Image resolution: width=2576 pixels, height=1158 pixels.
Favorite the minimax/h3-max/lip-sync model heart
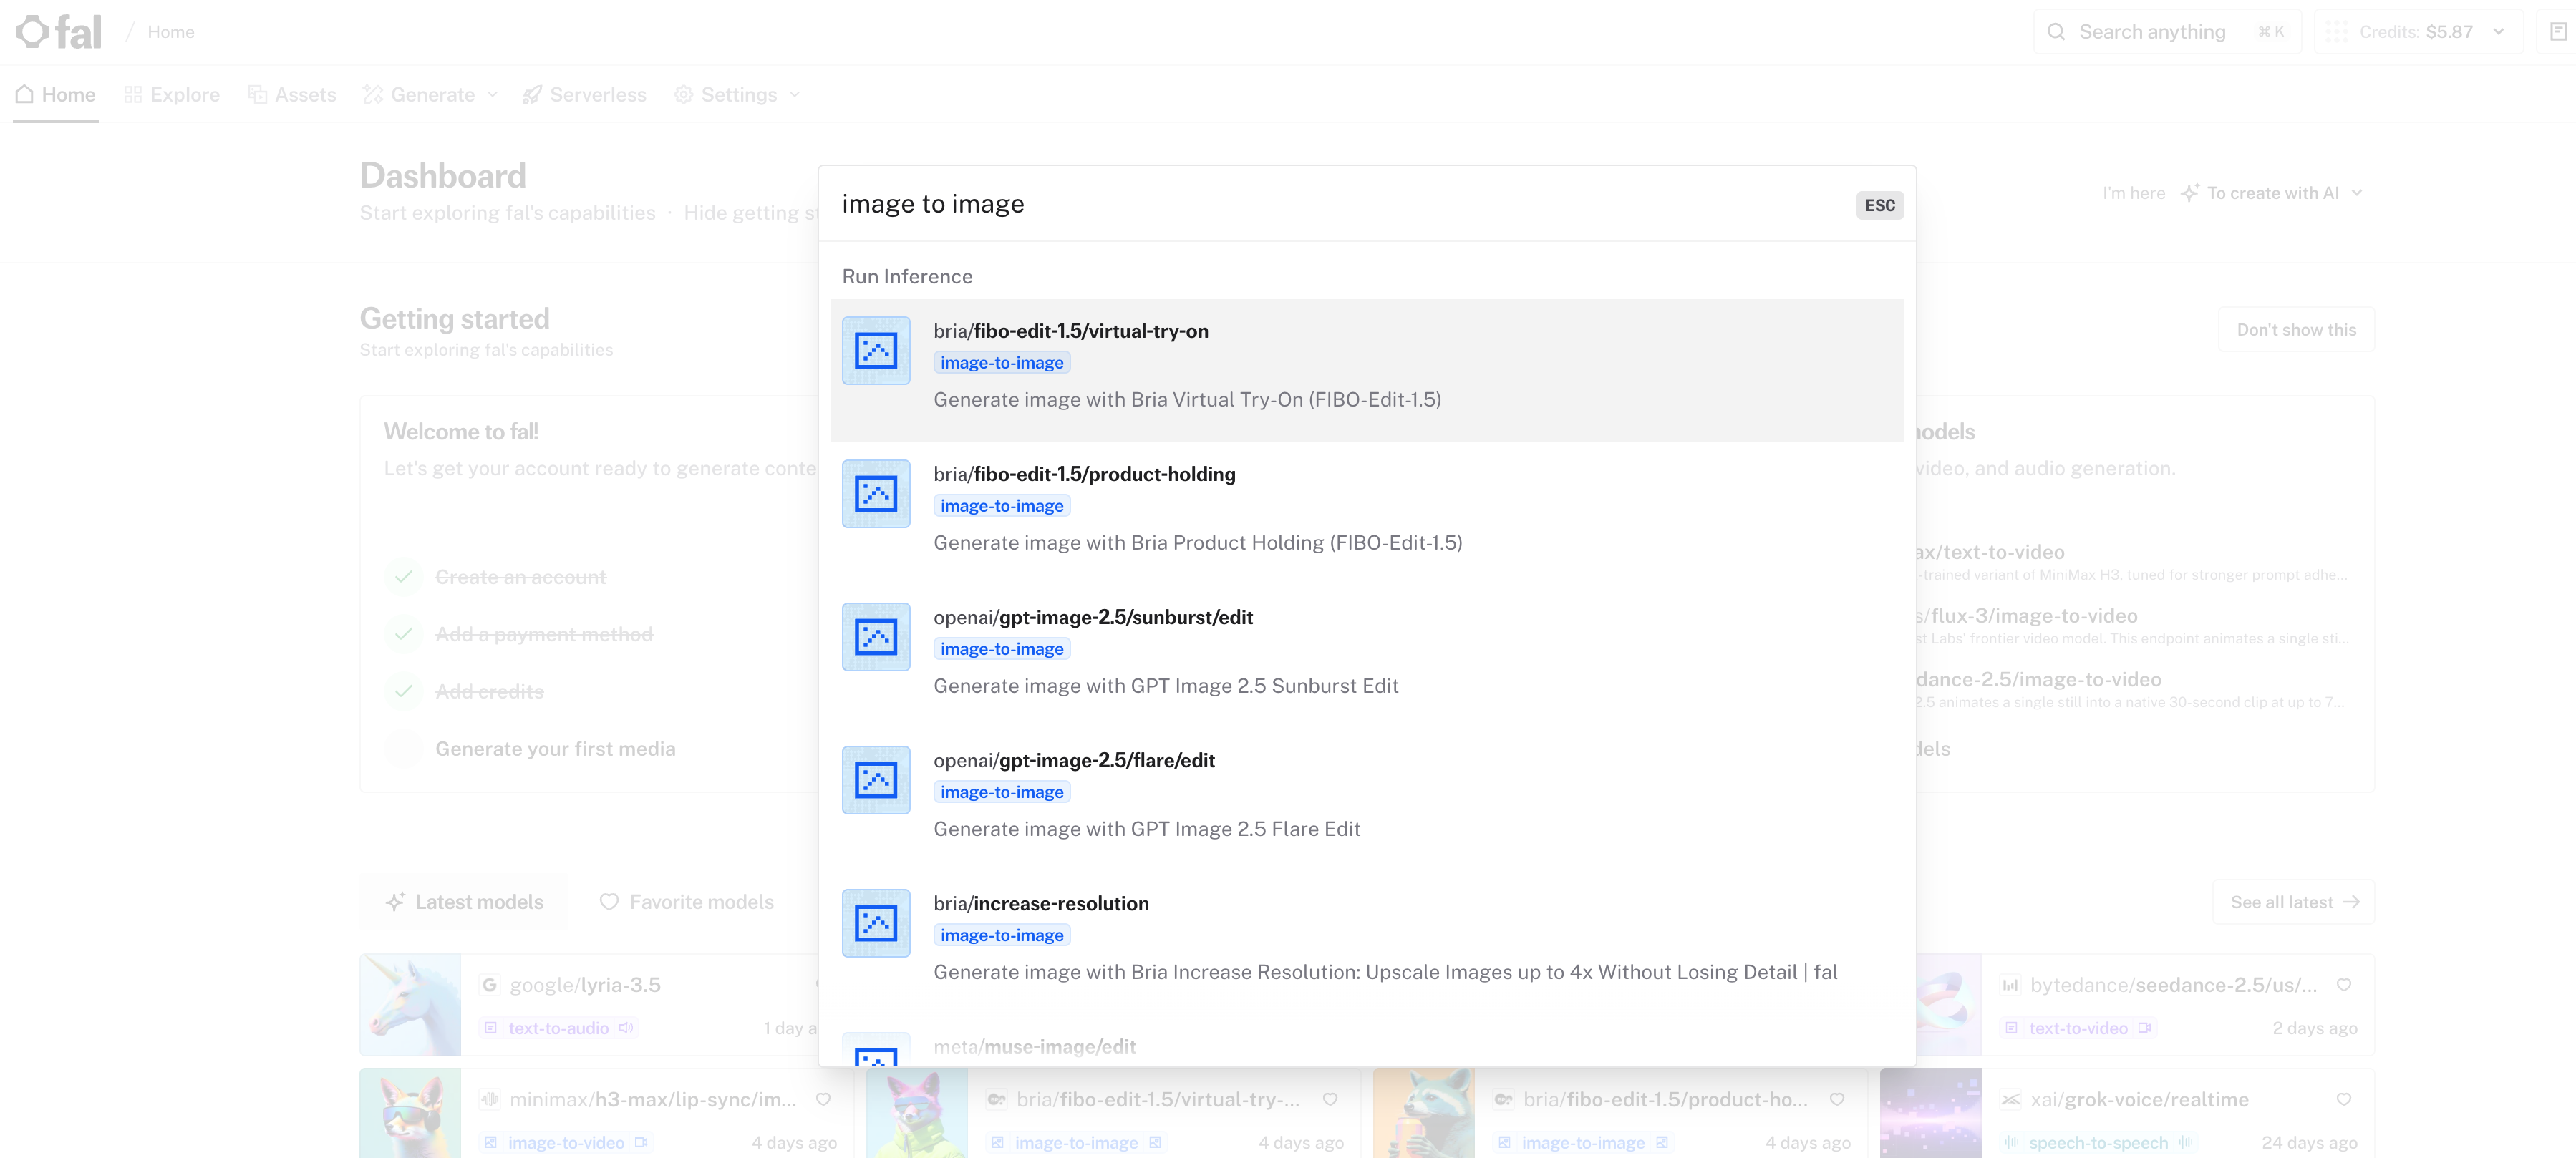(823, 1099)
